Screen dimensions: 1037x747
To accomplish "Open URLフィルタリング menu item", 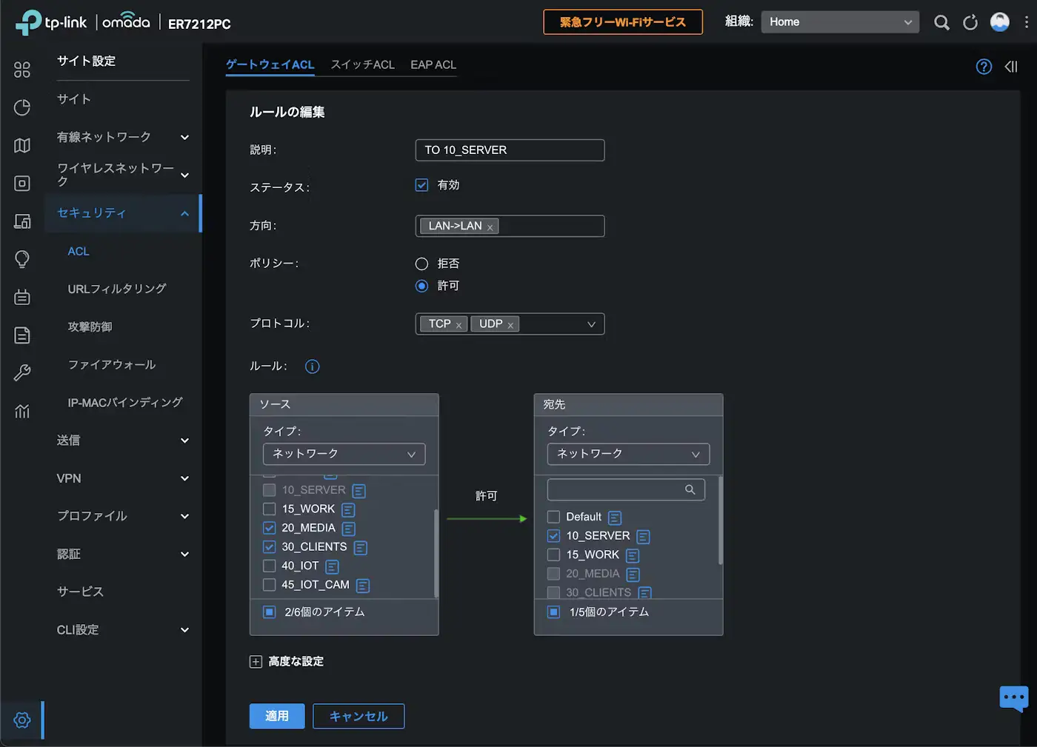I will click(117, 289).
